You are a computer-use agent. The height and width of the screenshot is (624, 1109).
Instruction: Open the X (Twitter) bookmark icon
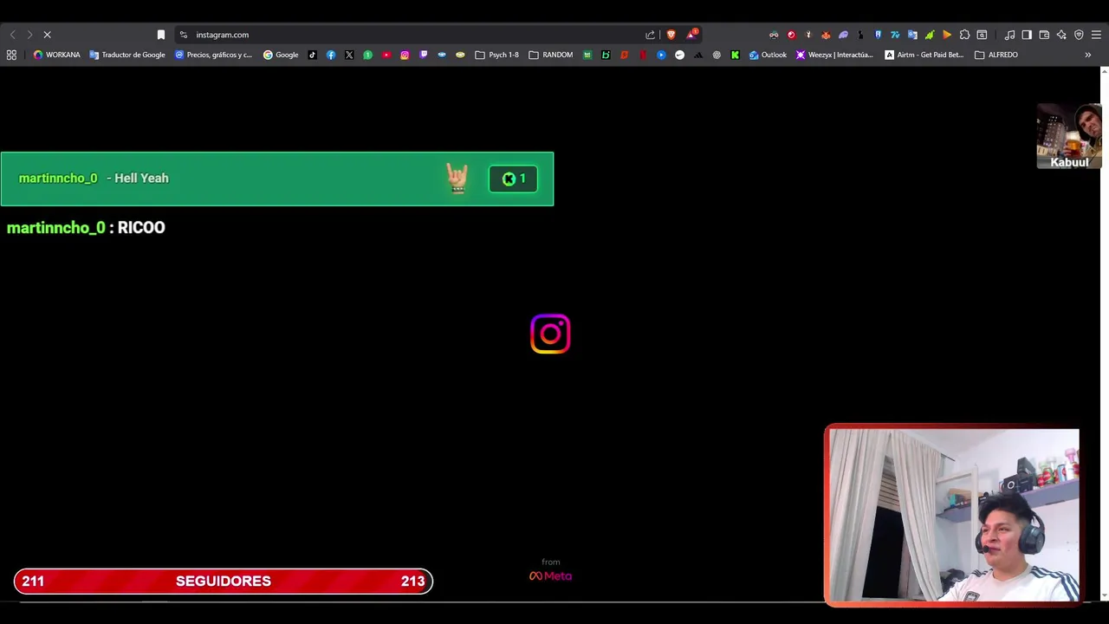(349, 55)
